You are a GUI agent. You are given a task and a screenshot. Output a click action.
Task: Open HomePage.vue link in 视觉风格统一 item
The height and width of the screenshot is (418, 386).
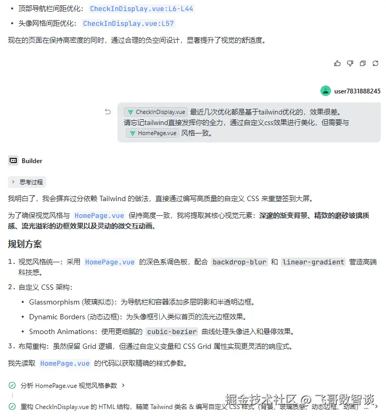click(x=110, y=262)
